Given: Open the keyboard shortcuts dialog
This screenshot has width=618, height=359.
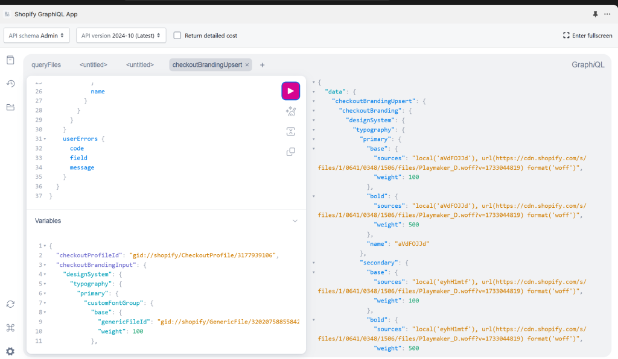Looking at the screenshot, I should [10, 328].
